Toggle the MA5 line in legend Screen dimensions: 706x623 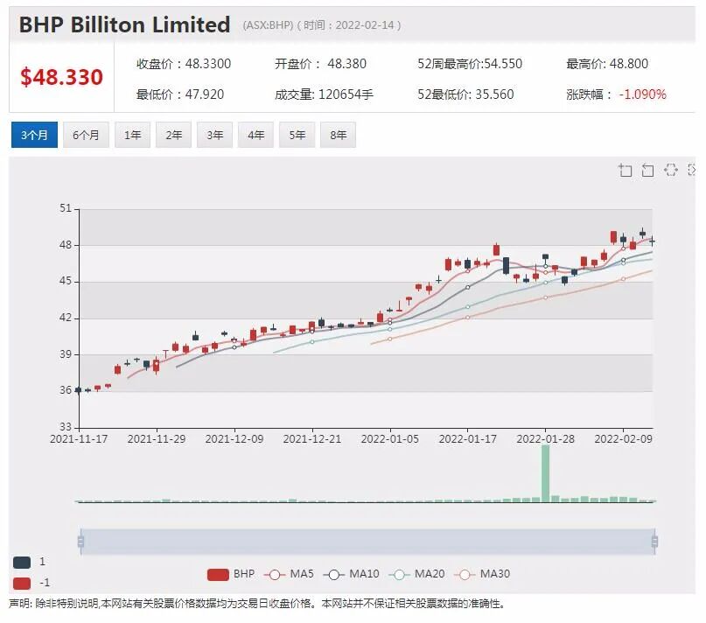288,574
